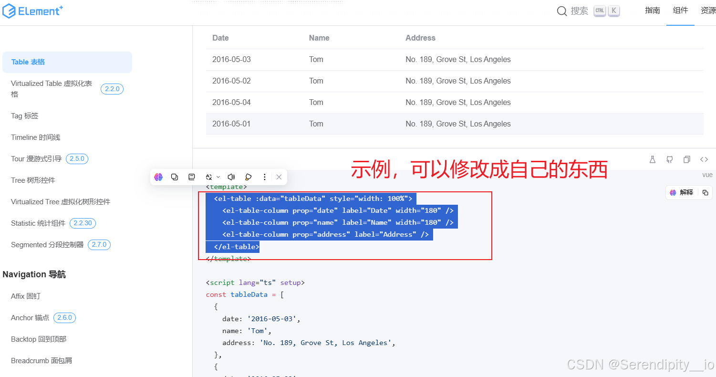Click the script lang="ts" setup code line
716x377 pixels.
click(255, 283)
